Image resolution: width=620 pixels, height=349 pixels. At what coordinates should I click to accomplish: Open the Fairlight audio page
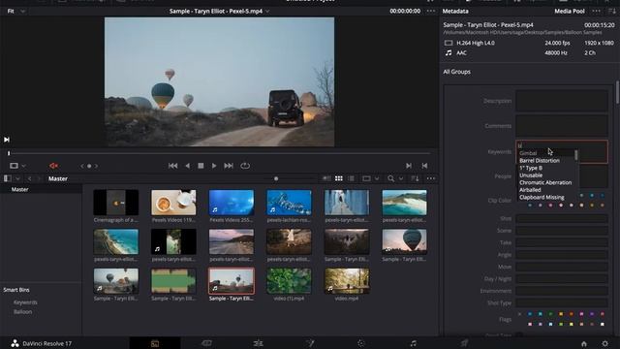[413, 343]
